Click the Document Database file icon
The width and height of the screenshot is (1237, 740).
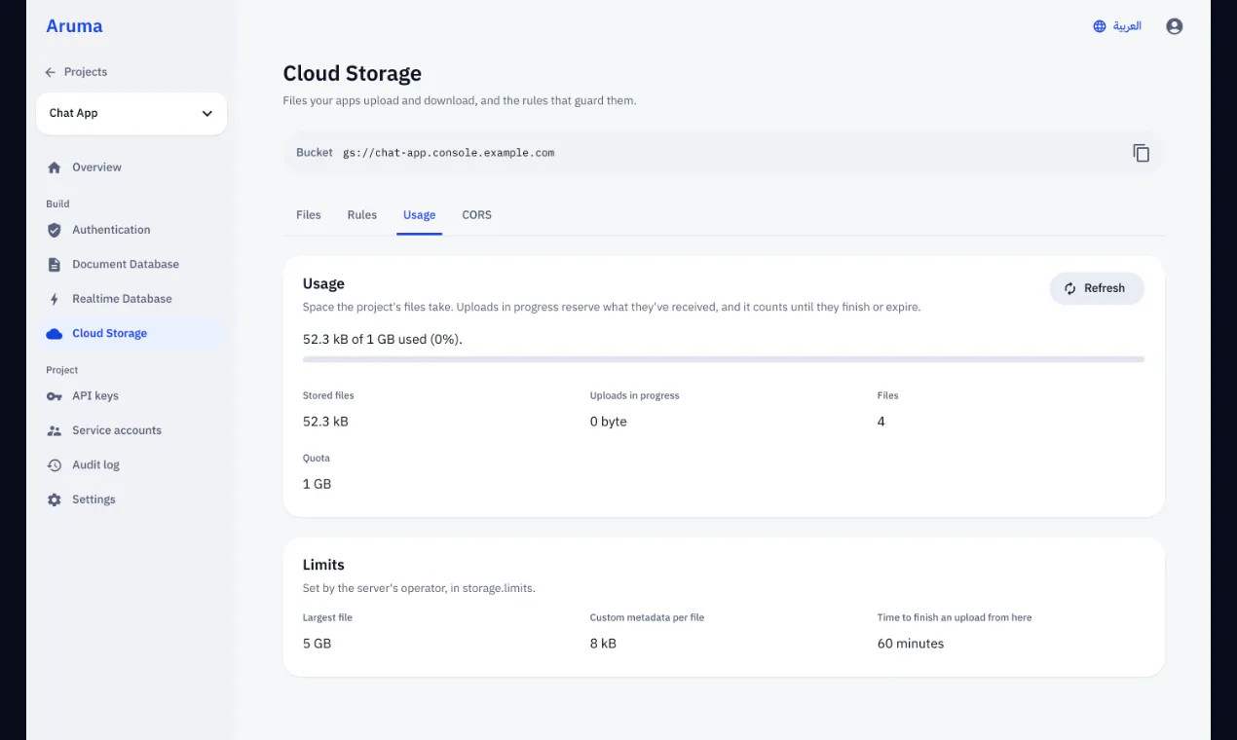[x=55, y=265]
